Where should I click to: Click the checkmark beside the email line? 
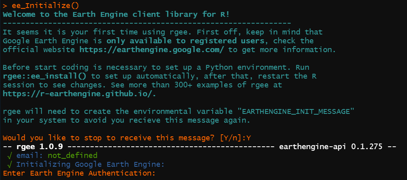(x=10, y=155)
